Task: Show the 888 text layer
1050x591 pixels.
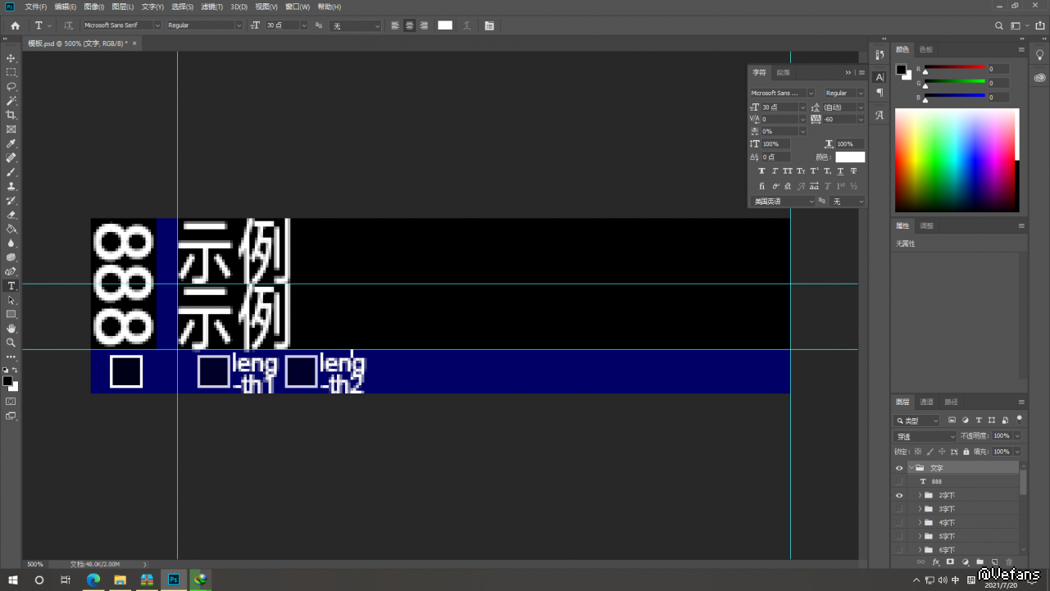Action: (899, 482)
